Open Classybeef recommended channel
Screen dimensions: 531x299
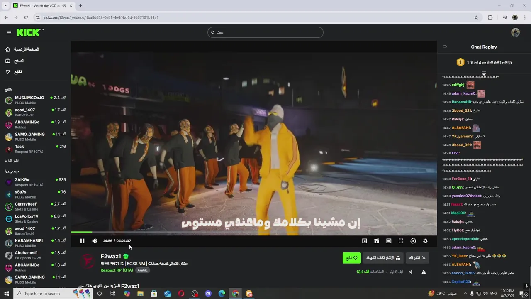(x=35, y=206)
